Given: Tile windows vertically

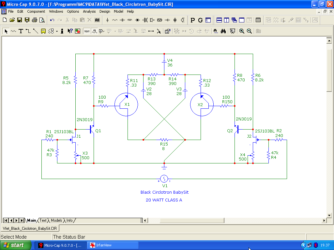Looking at the screenshot, I should 226,20.
